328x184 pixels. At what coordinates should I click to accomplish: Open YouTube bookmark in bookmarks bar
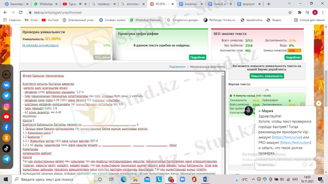pos(50,20)
